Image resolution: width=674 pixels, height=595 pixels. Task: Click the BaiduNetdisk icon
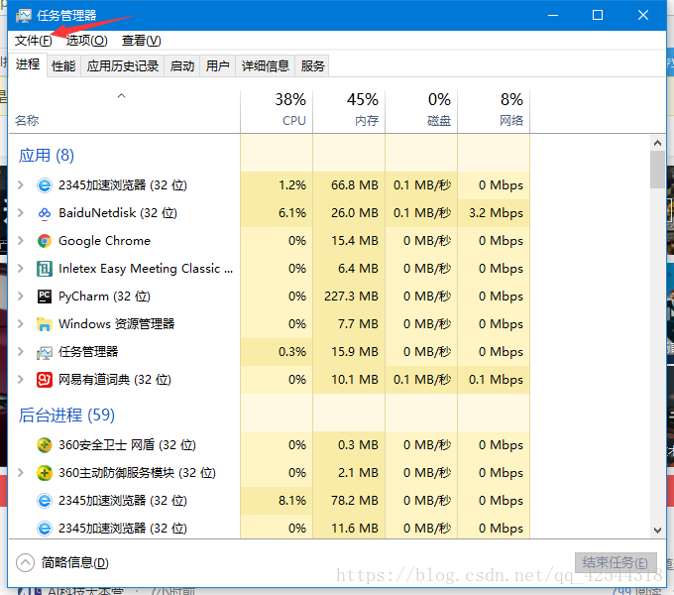[45, 213]
